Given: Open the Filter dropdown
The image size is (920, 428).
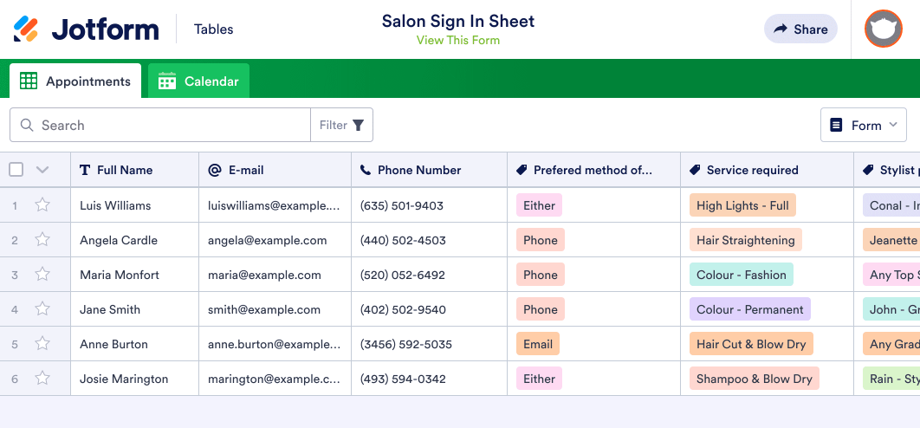Looking at the screenshot, I should pos(341,125).
